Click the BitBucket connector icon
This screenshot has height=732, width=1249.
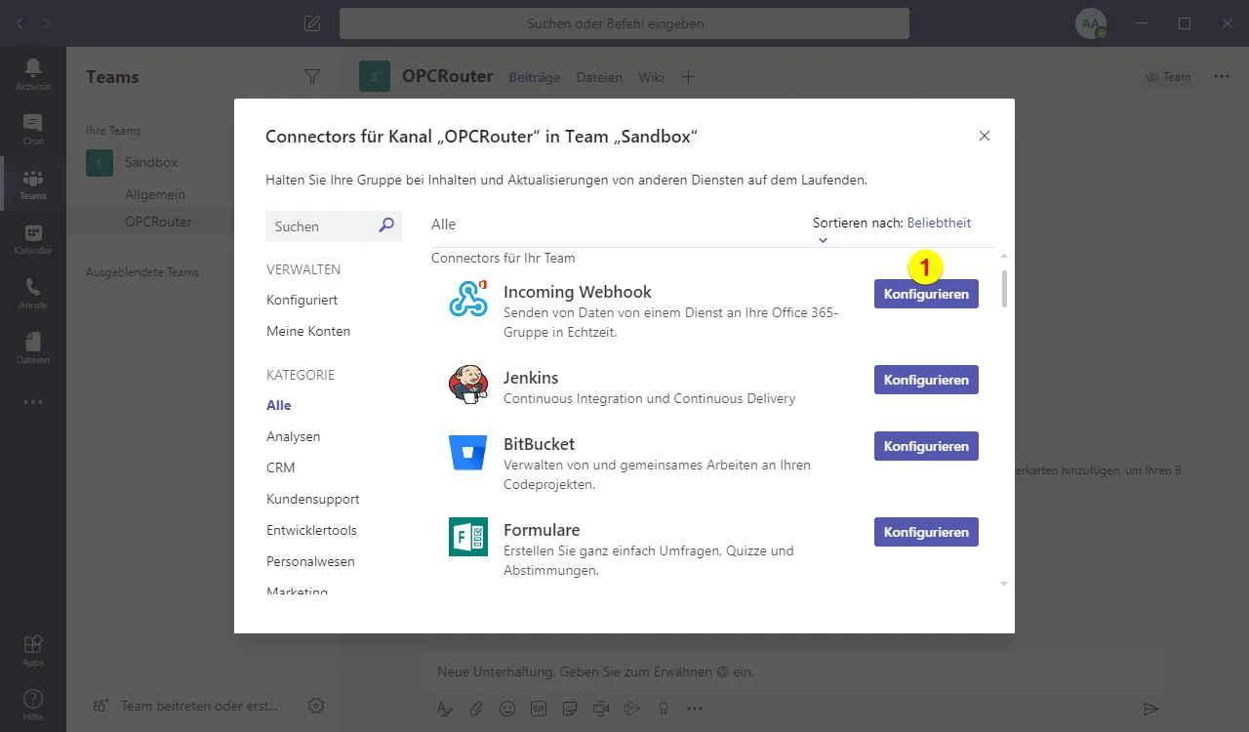[x=468, y=453]
